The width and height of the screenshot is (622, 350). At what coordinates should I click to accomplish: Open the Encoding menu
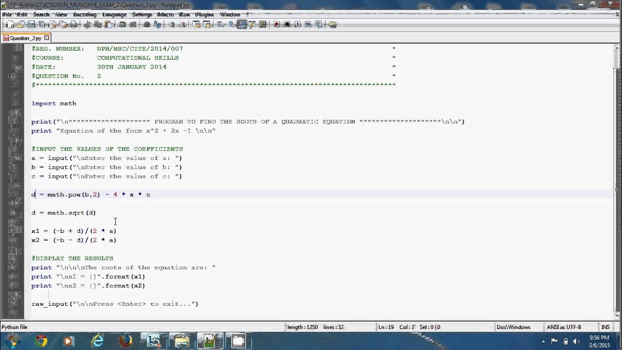(x=85, y=15)
